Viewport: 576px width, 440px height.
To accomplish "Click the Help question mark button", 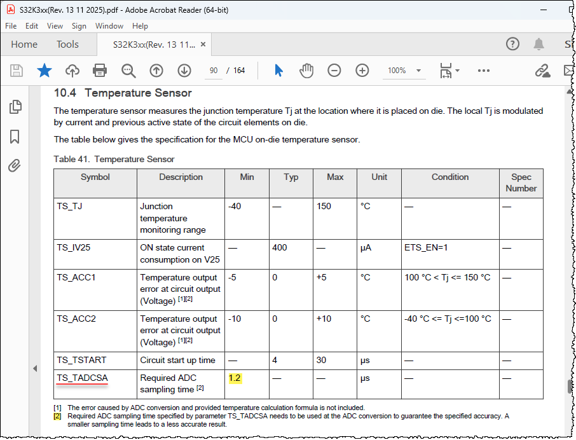I will pyautogui.click(x=512, y=44).
